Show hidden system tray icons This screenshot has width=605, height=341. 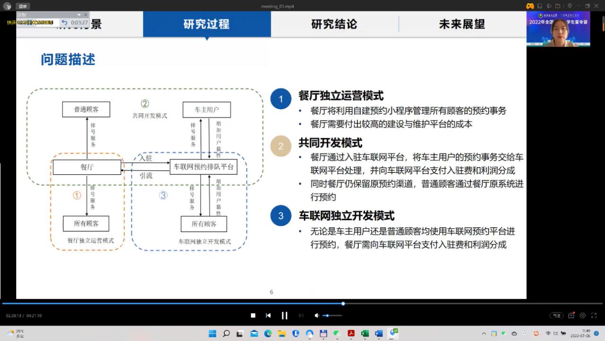pos(484,333)
